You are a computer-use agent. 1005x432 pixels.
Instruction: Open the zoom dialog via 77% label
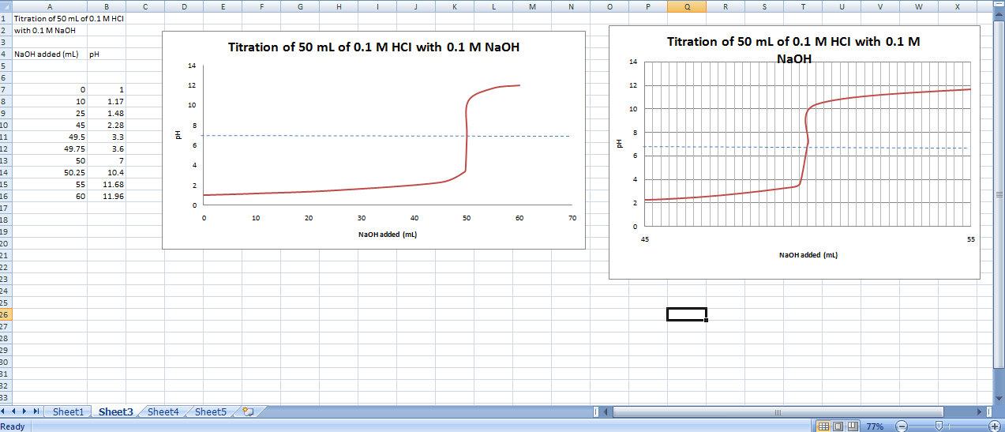(x=875, y=426)
